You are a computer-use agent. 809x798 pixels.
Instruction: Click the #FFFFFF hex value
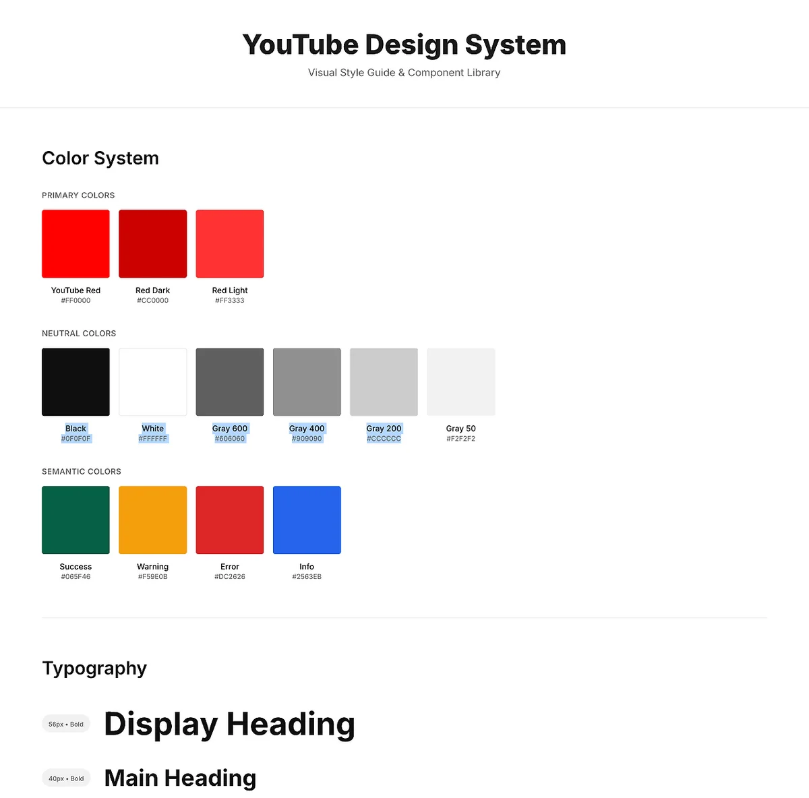point(153,439)
